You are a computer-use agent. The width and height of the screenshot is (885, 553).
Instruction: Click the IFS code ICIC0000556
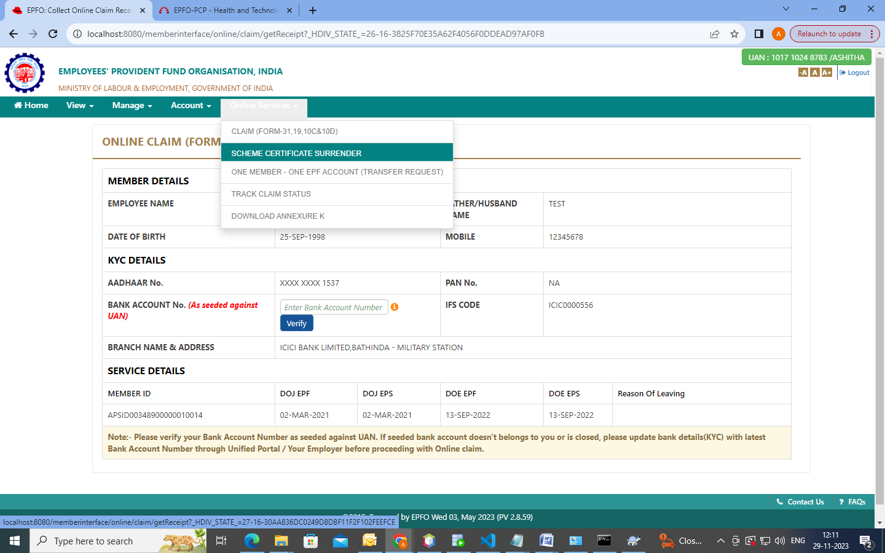pos(571,305)
